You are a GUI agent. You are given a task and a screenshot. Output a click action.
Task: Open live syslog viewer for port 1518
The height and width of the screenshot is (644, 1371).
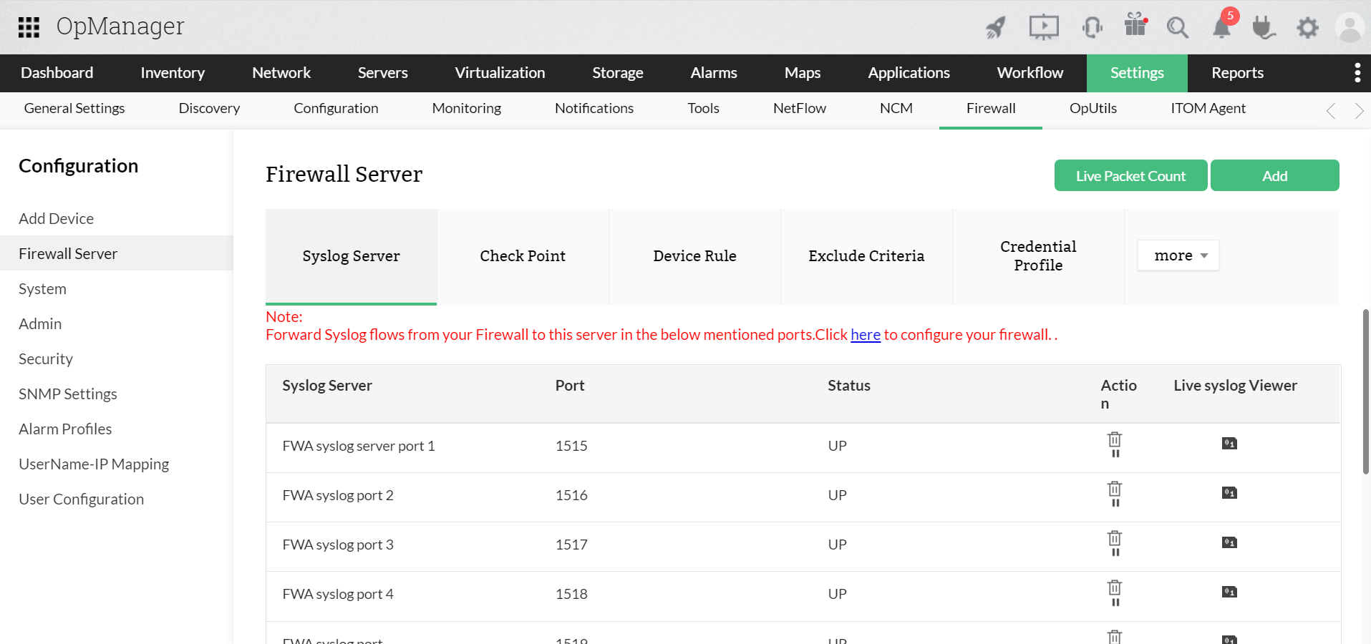pos(1229,592)
